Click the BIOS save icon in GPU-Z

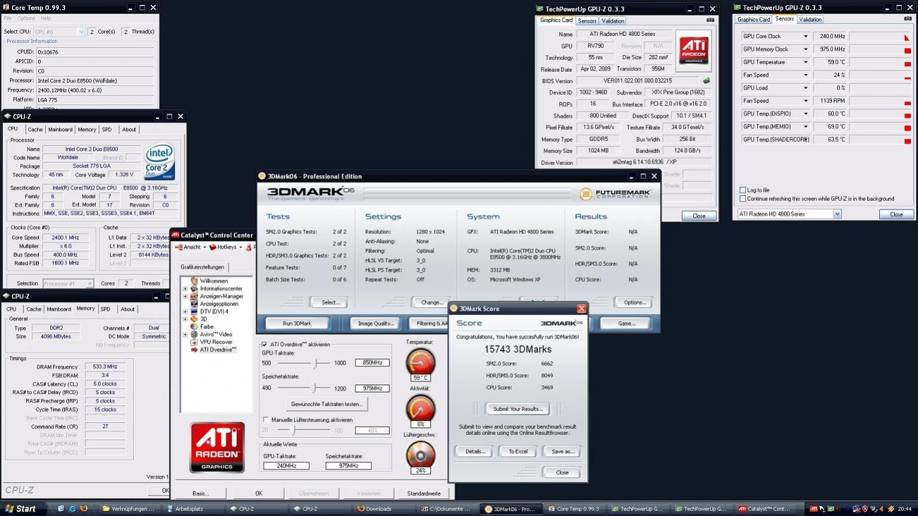706,81
